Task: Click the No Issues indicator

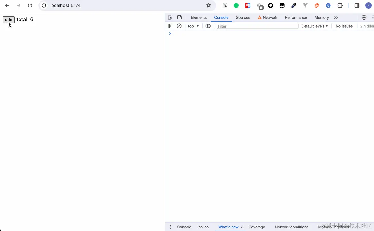Action: (x=344, y=26)
